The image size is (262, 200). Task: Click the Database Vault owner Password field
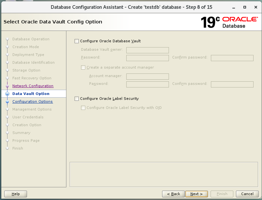pyautogui.click(x=147, y=58)
